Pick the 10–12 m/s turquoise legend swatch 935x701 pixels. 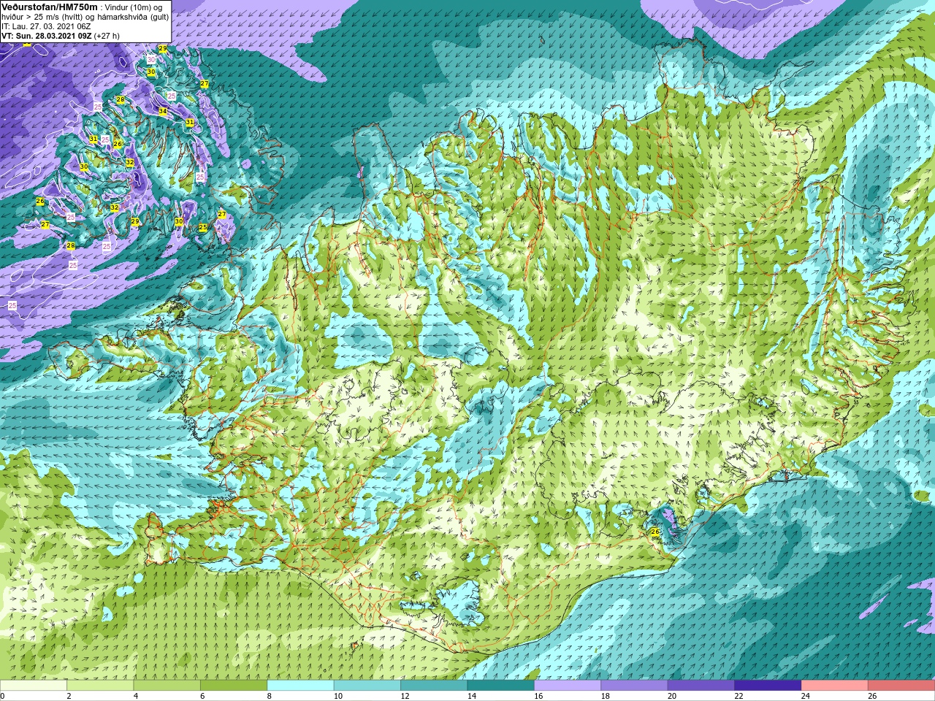click(368, 686)
